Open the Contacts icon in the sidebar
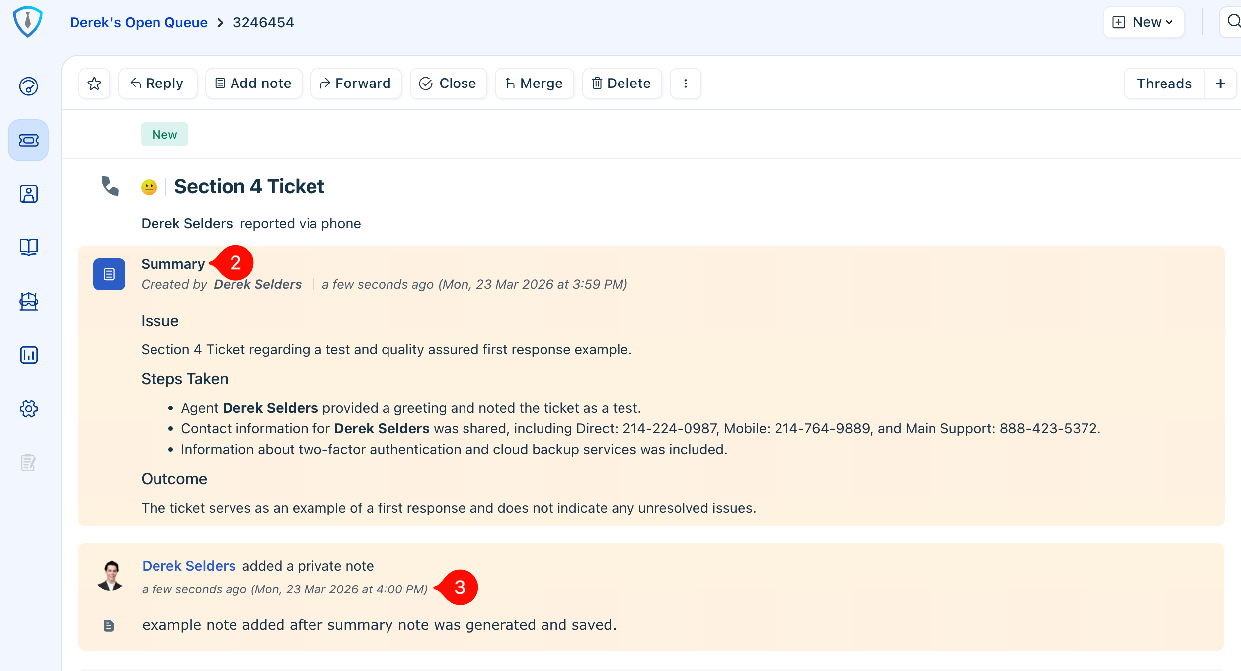Image resolution: width=1241 pixels, height=671 pixels. click(x=29, y=194)
